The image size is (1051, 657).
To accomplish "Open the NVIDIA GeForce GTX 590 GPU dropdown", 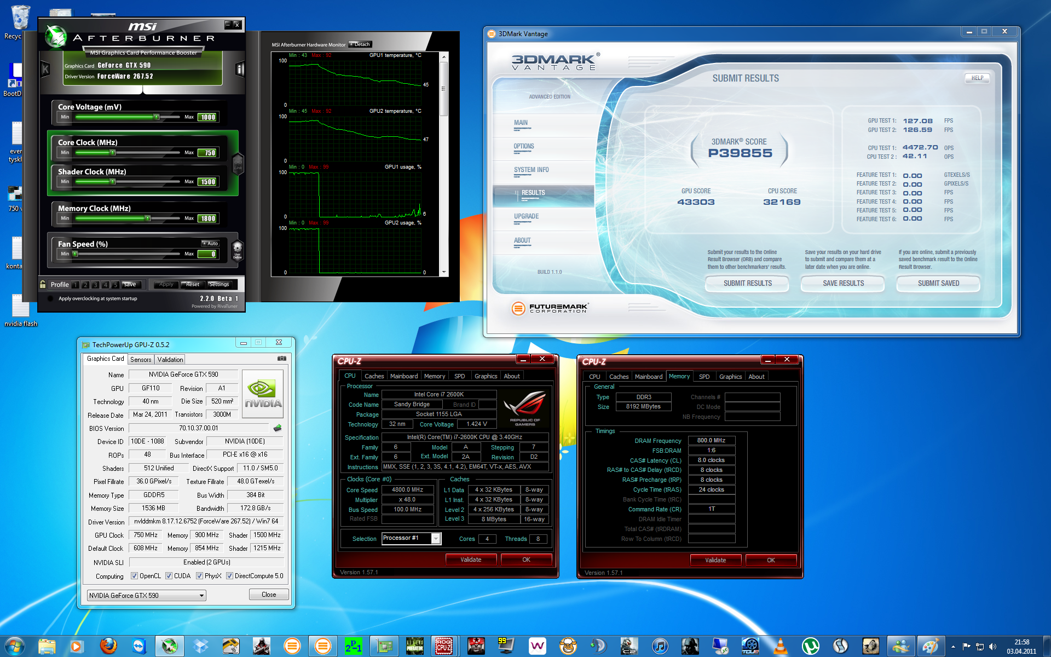I will tap(146, 596).
